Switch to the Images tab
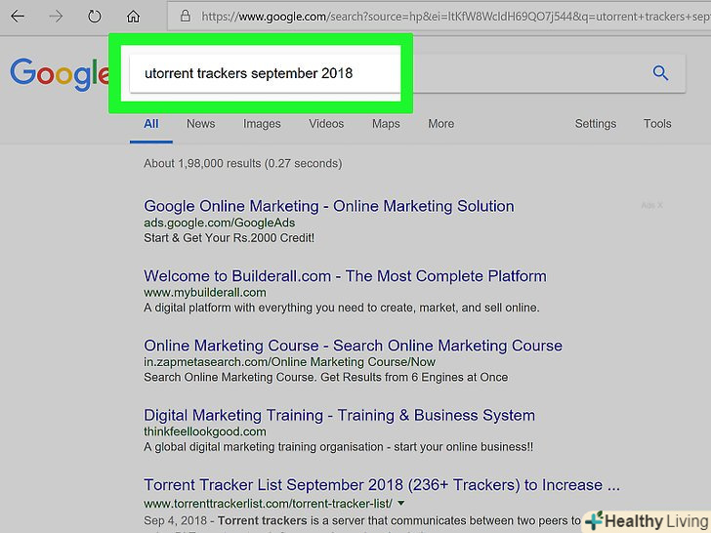This screenshot has height=533, width=711. coord(262,124)
